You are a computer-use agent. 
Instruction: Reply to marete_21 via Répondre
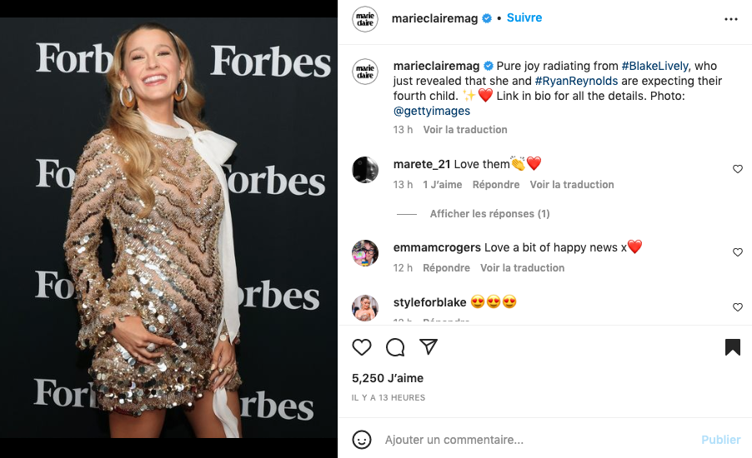point(495,184)
